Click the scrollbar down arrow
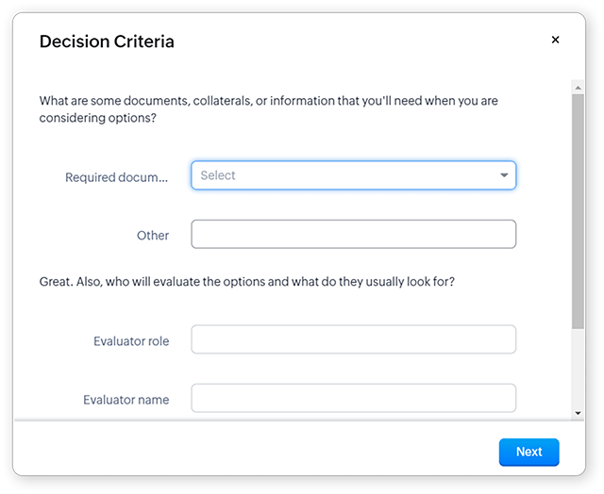The image size is (604, 494). (578, 413)
